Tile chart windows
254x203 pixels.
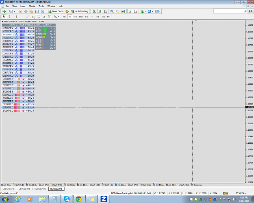coord(123,11)
